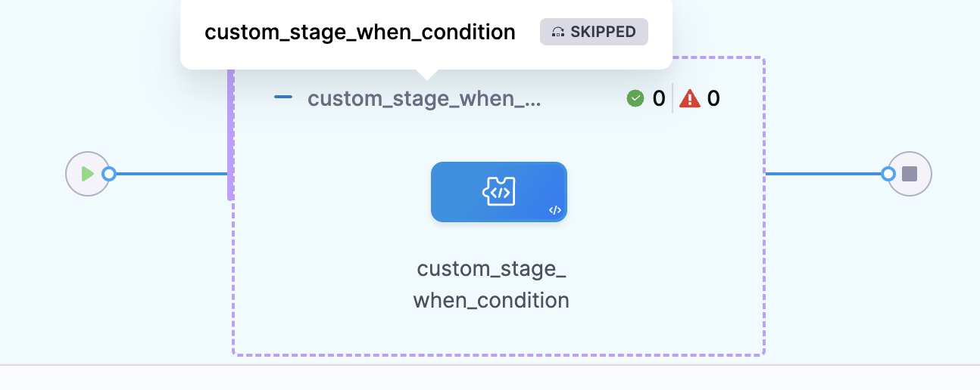Click the end node's connector port circle

pyautogui.click(x=888, y=174)
